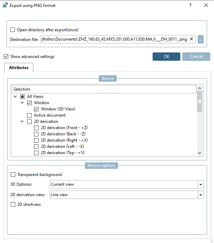The image size is (214, 243).
Task: Open the 3D Options dropdown
Action: tap(200, 184)
